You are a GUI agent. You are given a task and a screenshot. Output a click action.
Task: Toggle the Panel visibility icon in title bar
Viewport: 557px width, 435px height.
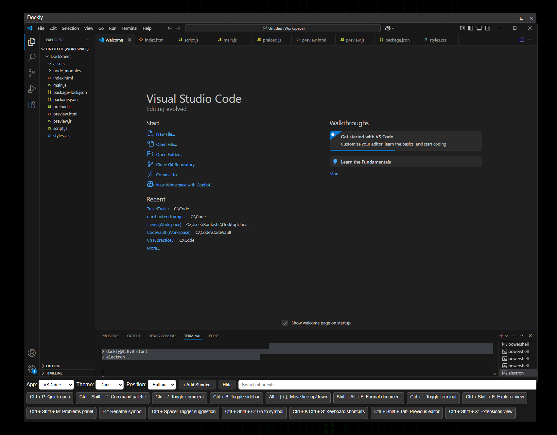pyautogui.click(x=479, y=28)
